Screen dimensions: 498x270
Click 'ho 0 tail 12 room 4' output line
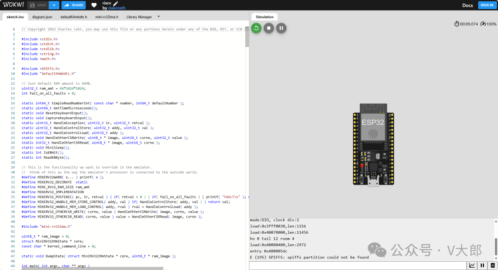pyautogui.click(x=272, y=239)
